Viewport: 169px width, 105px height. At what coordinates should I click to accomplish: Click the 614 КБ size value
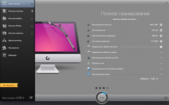point(155,30)
